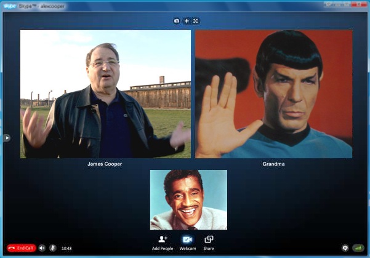Turn off the Webcam
The height and width of the screenshot is (258, 370).
coord(187,240)
